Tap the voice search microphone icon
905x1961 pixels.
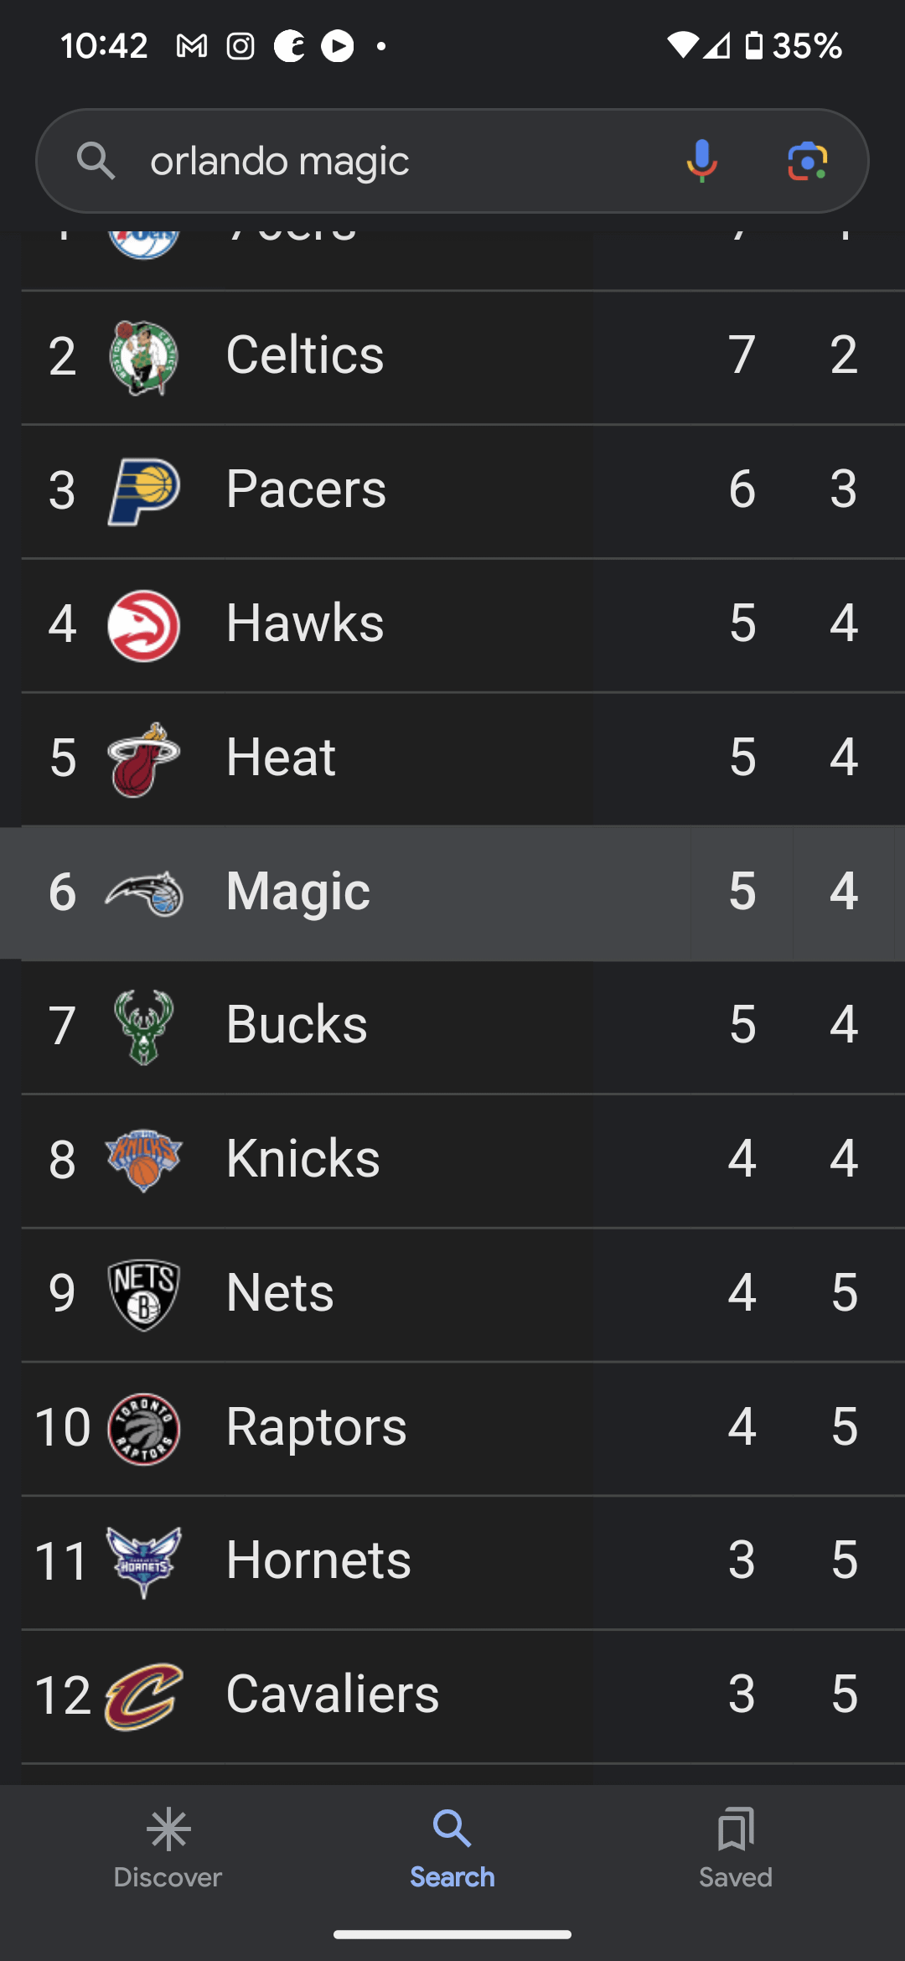[x=701, y=160]
